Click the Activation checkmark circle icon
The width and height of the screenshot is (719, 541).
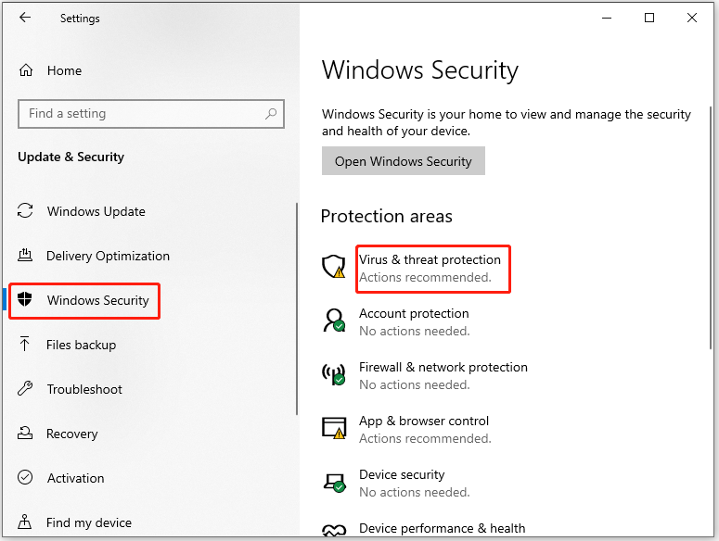pyautogui.click(x=26, y=478)
